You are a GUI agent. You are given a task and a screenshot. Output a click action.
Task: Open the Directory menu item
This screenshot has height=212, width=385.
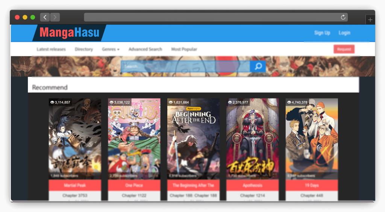84,49
